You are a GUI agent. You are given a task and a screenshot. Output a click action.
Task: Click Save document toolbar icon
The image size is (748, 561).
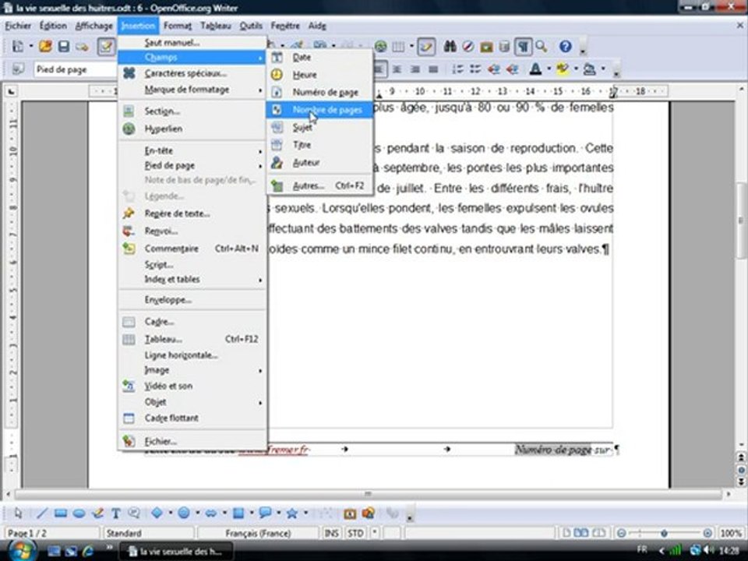(63, 46)
